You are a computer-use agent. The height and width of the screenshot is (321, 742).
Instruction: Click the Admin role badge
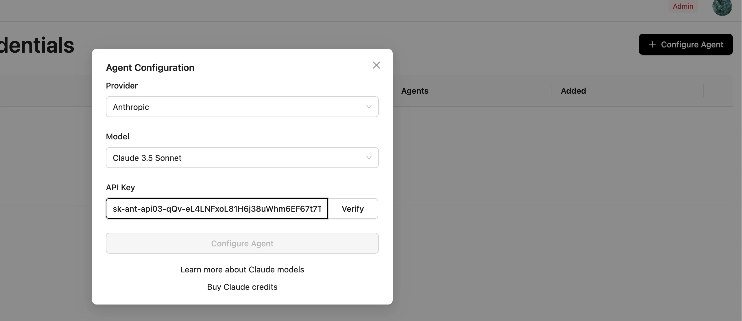(683, 6)
